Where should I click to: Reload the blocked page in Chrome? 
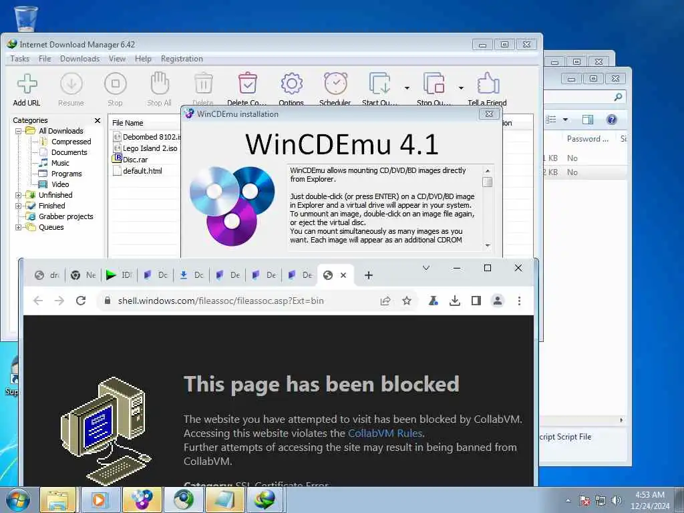pyautogui.click(x=81, y=301)
